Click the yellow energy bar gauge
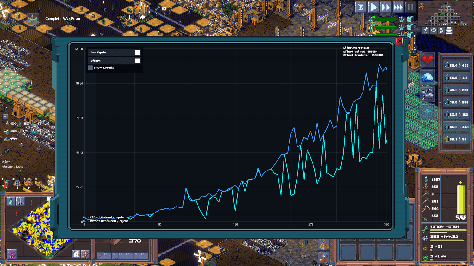Viewport: 474px width, 266px height. click(x=461, y=199)
